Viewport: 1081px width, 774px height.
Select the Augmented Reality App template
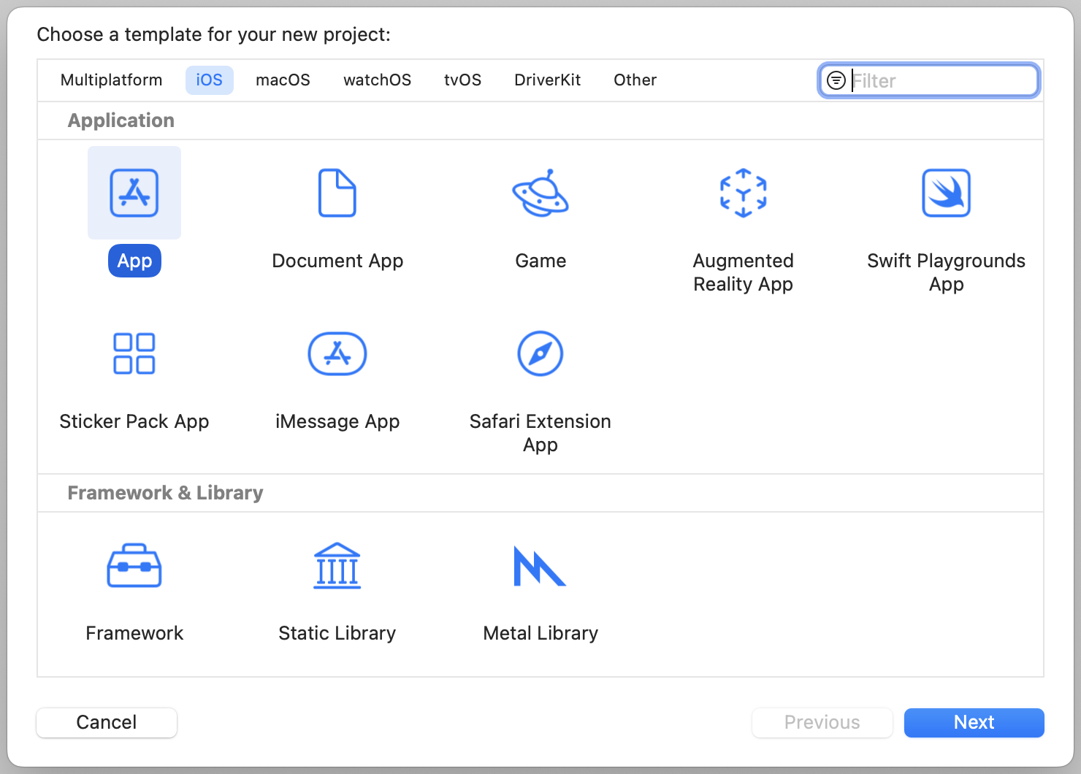(743, 193)
